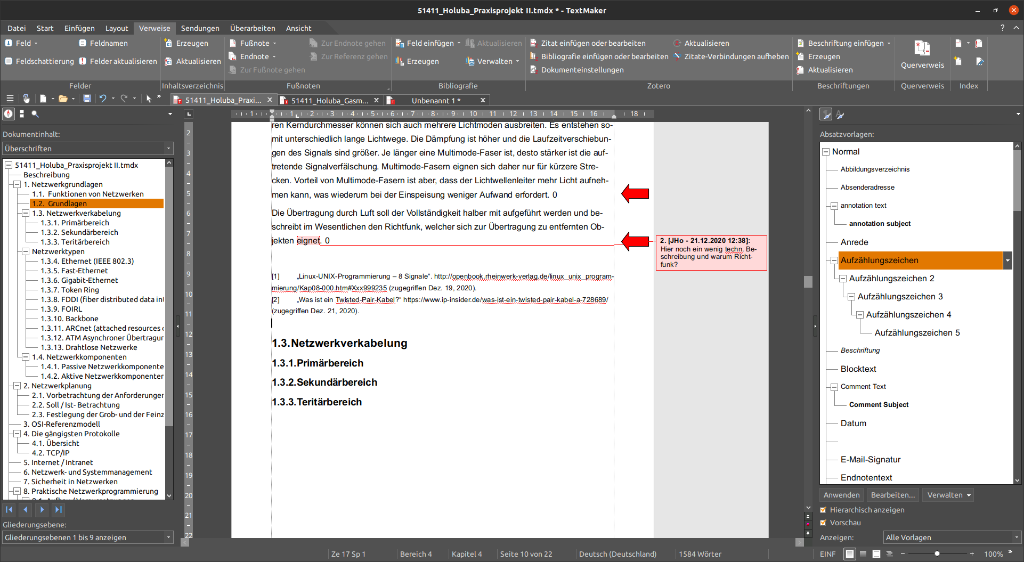This screenshot has height=562, width=1024.
Task: Click the Querverweis cross-reference icon
Action: pos(922,48)
